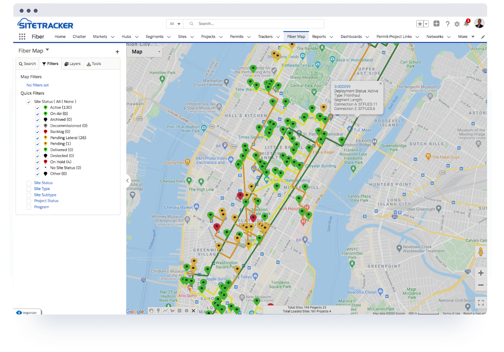Image resolution: width=504 pixels, height=352 pixels.
Task: Zoom in on the map
Action: (x=481, y=273)
